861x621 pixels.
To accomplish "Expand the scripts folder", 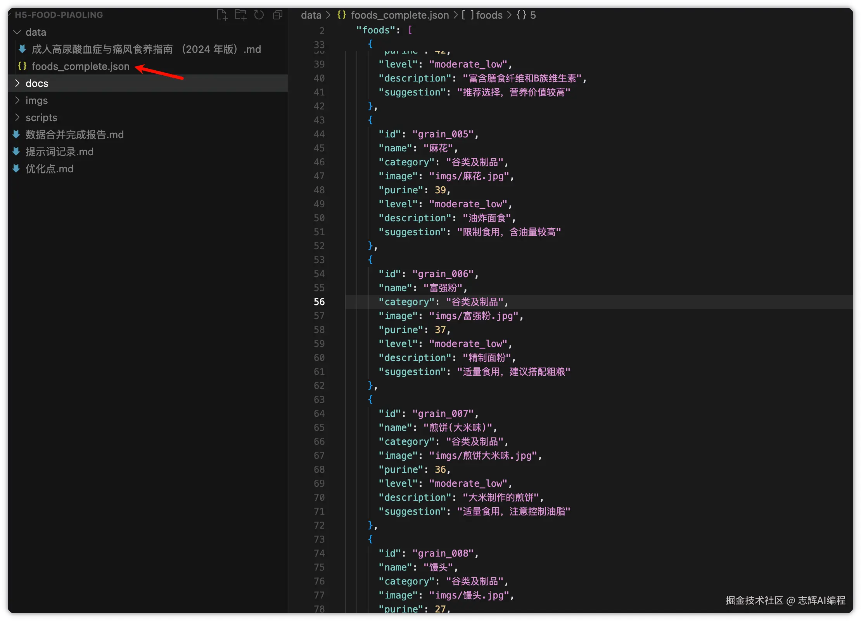I will coord(17,118).
